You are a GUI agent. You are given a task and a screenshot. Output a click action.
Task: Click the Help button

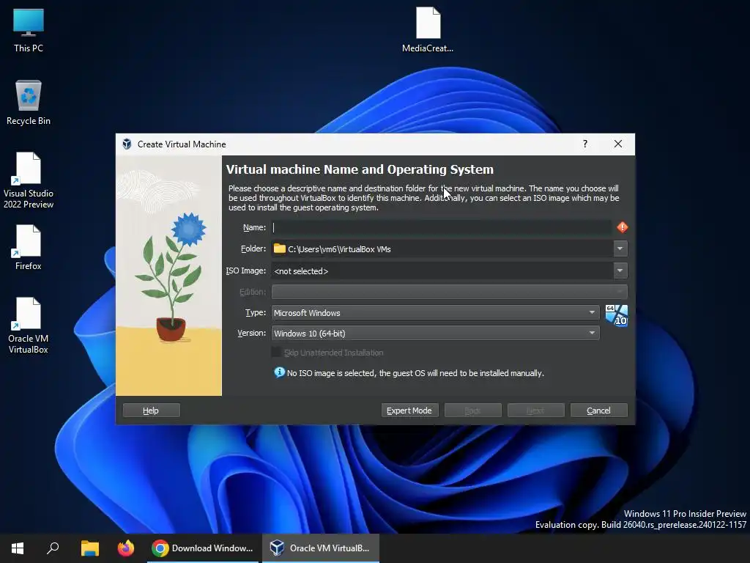point(151,411)
